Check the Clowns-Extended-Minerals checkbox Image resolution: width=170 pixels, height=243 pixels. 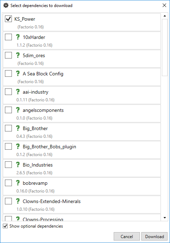click(x=8, y=201)
